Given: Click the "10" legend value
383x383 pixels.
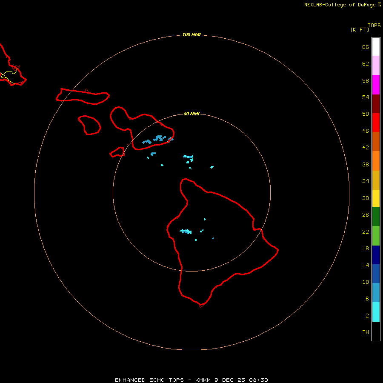Looking at the screenshot, I should pos(366,282).
